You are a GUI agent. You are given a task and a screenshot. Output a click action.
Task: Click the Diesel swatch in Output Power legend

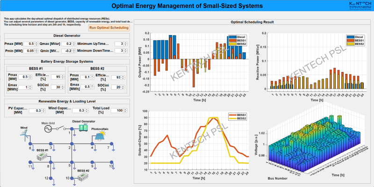coord(233,36)
